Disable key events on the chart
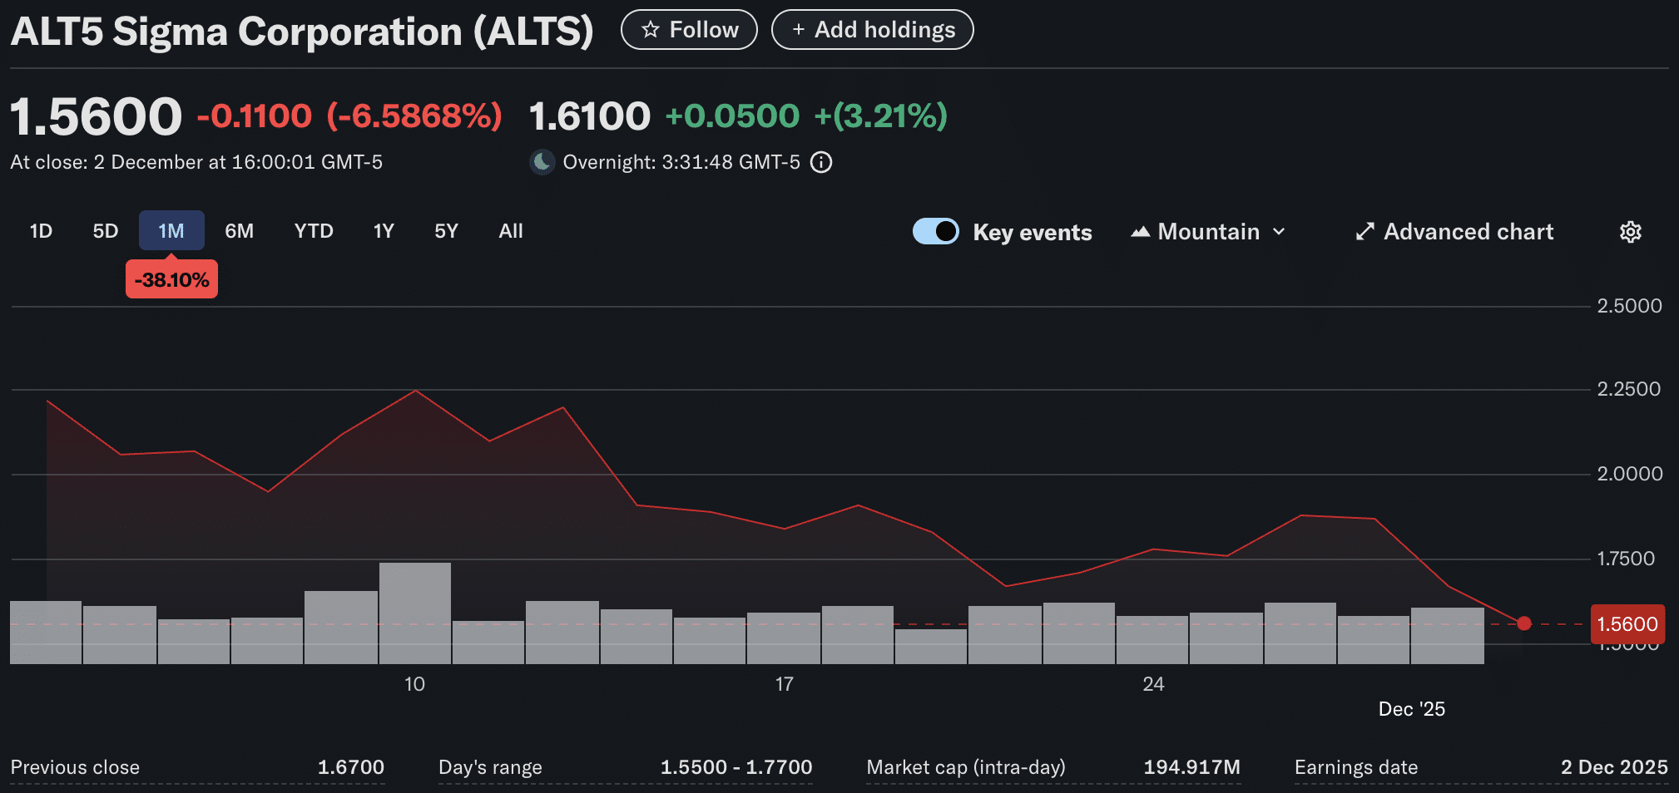The width and height of the screenshot is (1679, 793). tap(935, 231)
